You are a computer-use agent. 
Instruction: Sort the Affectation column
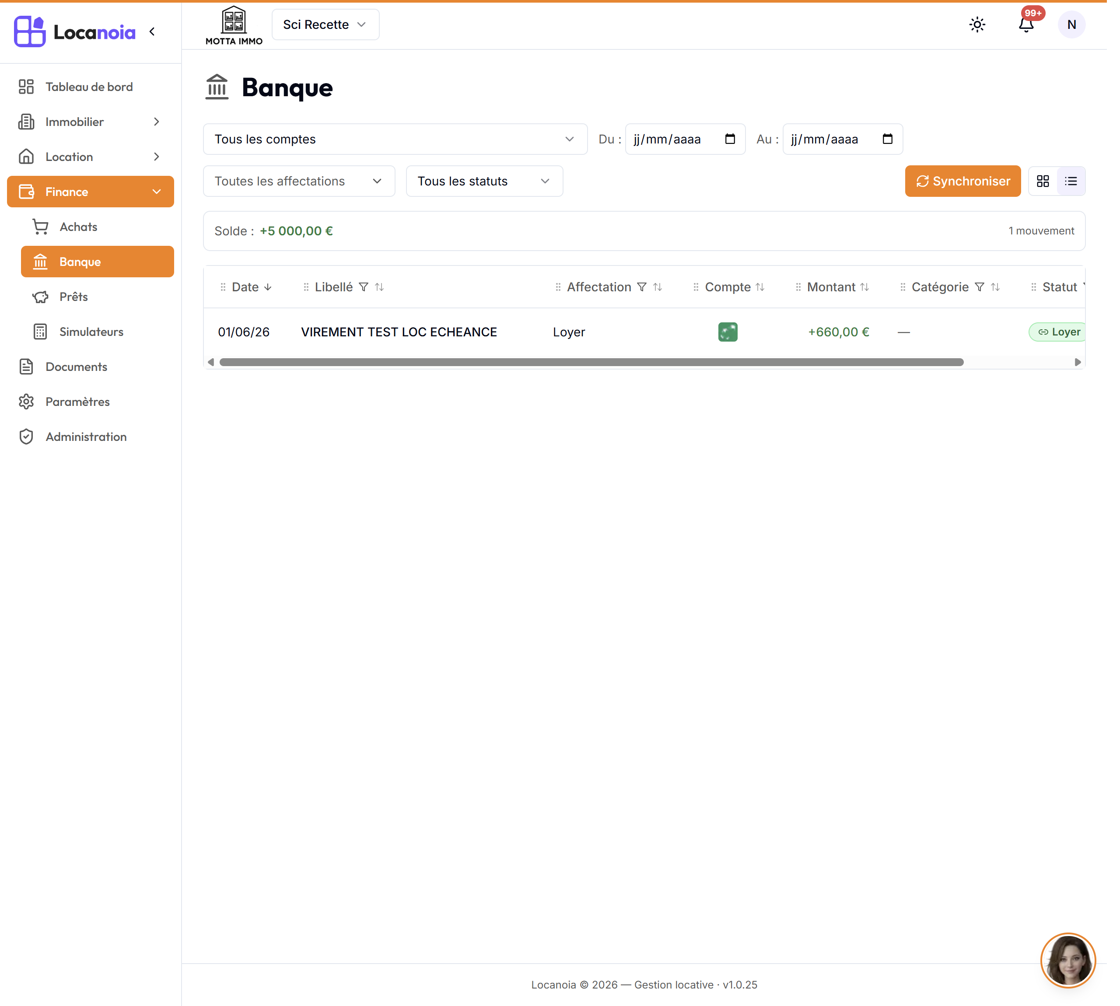pos(657,287)
